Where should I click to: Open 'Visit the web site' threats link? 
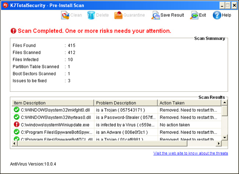pyautogui.click(x=190, y=153)
